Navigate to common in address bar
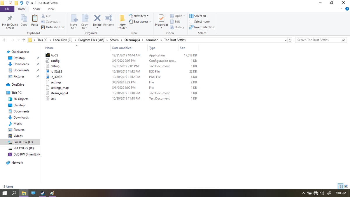The width and height of the screenshot is (350, 197). click(152, 40)
